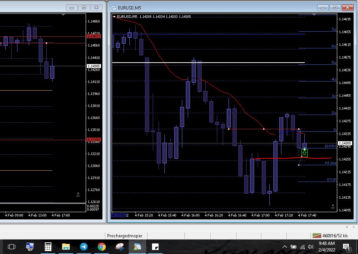Click the Task View taskbar button
Screen dimensions: 358x254
(x=12, y=247)
